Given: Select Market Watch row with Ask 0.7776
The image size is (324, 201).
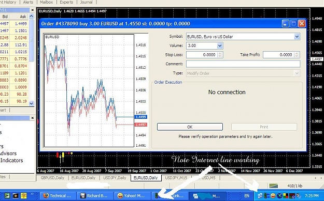Looking at the screenshot, I should 14,59.
